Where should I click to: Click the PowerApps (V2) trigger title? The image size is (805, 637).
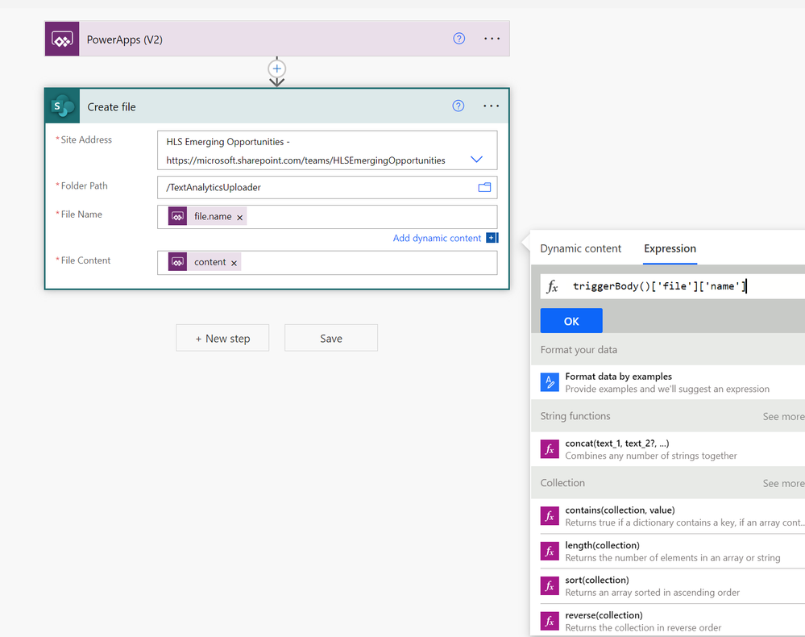click(125, 40)
